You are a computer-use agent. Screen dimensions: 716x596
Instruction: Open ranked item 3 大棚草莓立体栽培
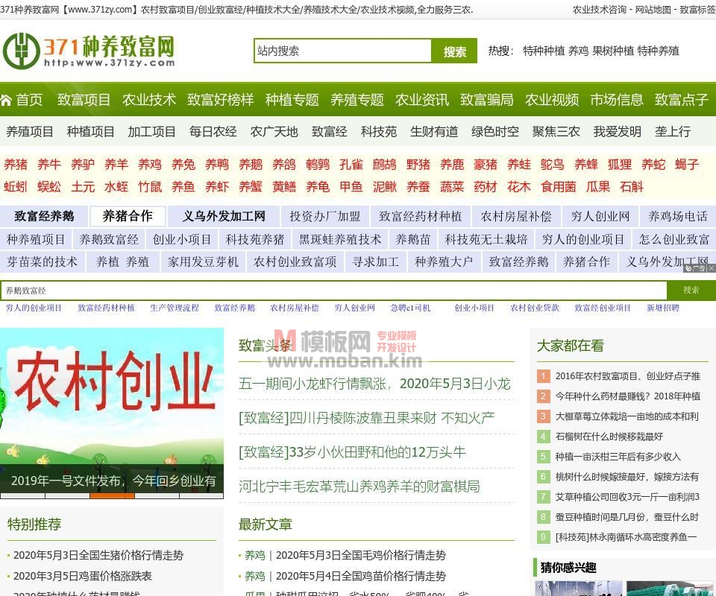pyautogui.click(x=626, y=416)
